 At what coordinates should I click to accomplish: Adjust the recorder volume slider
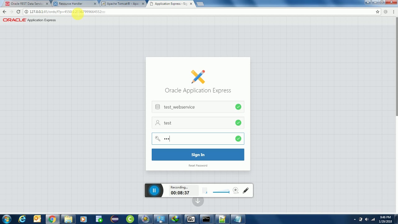[221, 191]
